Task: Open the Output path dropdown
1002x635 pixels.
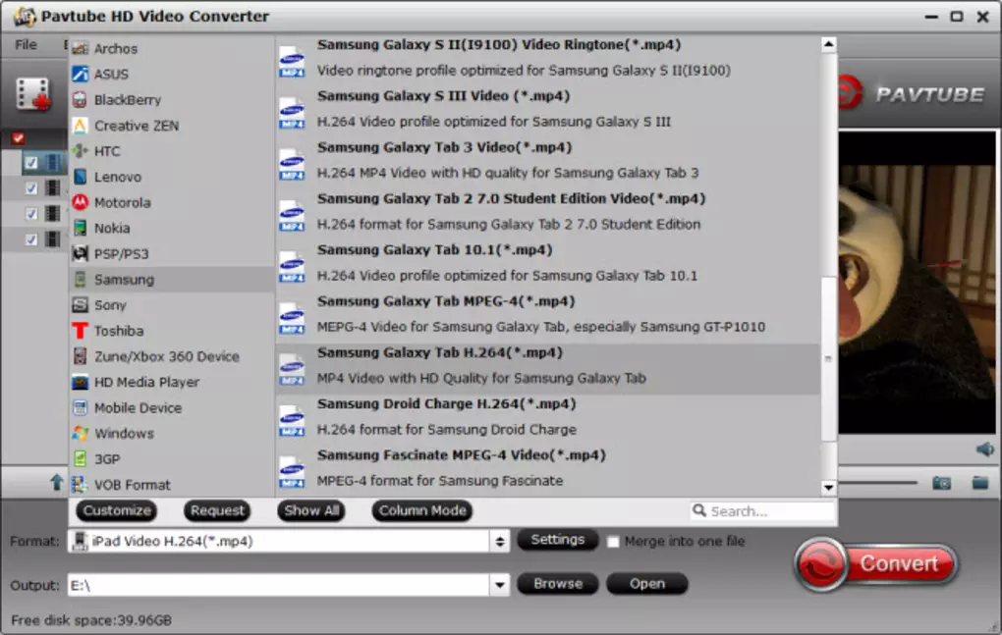Action: (x=500, y=585)
